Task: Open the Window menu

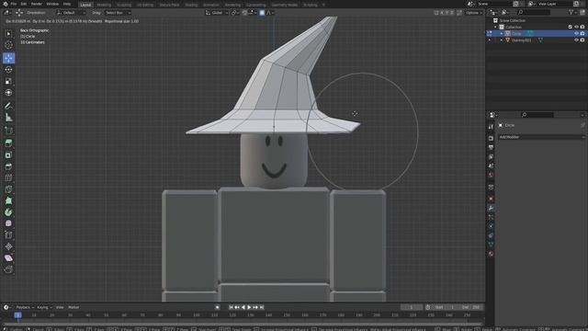Action: [x=52, y=4]
